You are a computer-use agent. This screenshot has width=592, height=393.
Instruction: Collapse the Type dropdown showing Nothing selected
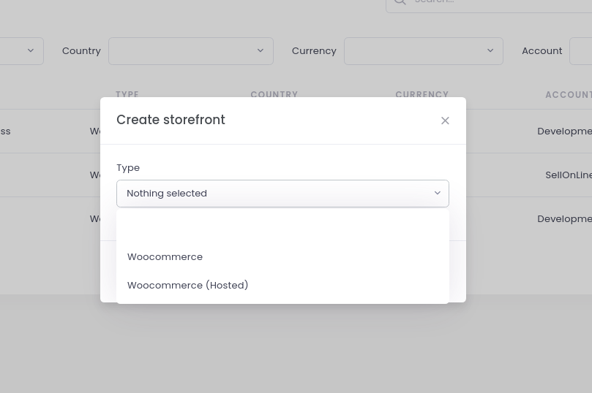[282, 194]
